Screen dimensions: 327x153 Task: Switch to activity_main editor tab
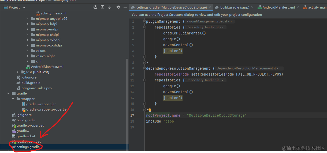[315, 7]
